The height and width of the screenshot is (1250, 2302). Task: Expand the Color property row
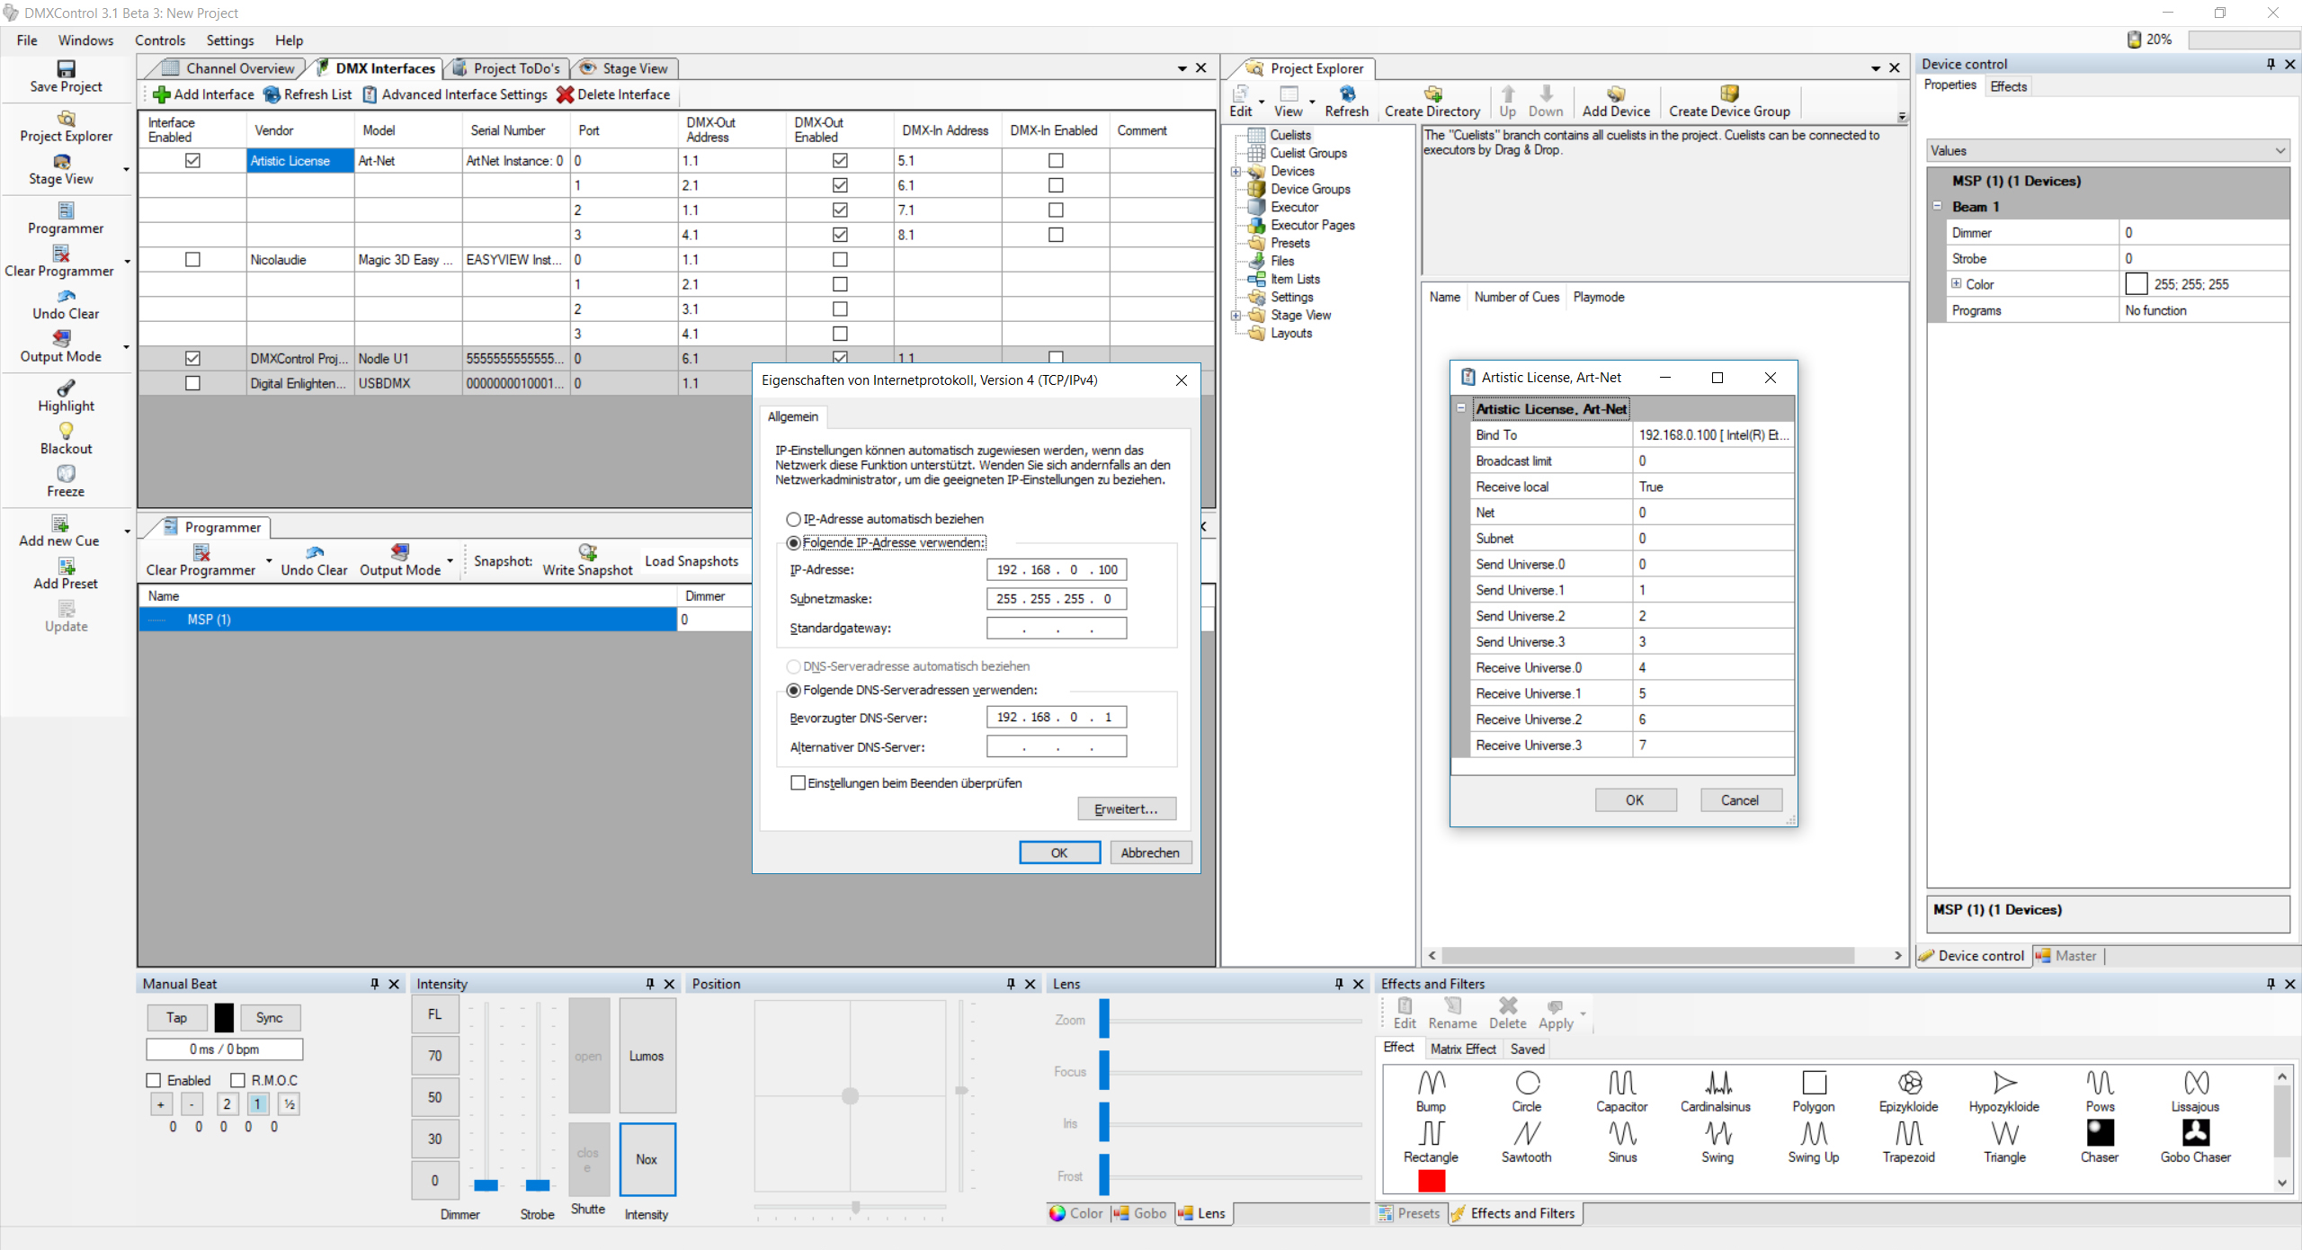1956,284
